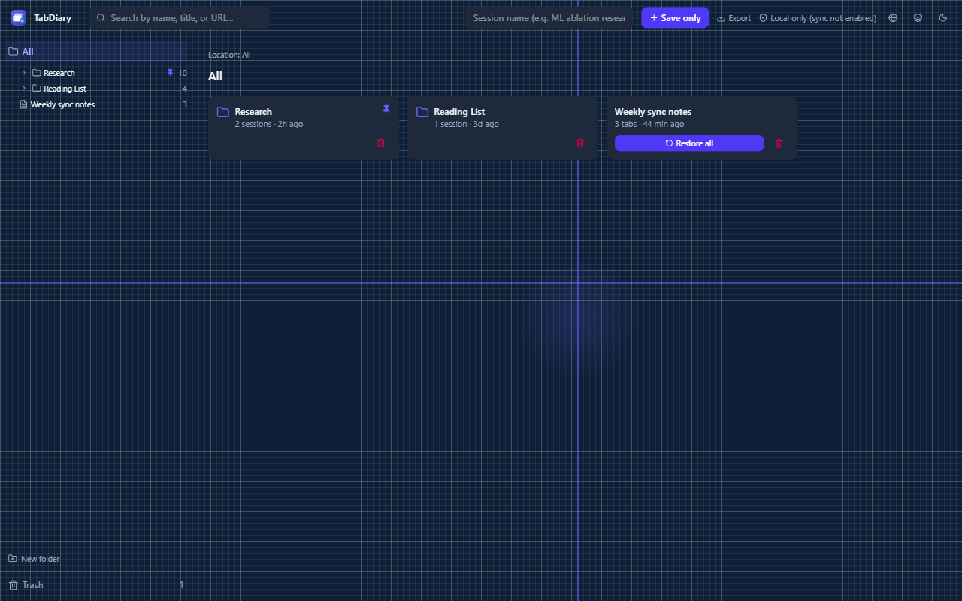Image resolution: width=962 pixels, height=601 pixels.
Task: Select Research folder in sidebar tree
Action: (59, 73)
